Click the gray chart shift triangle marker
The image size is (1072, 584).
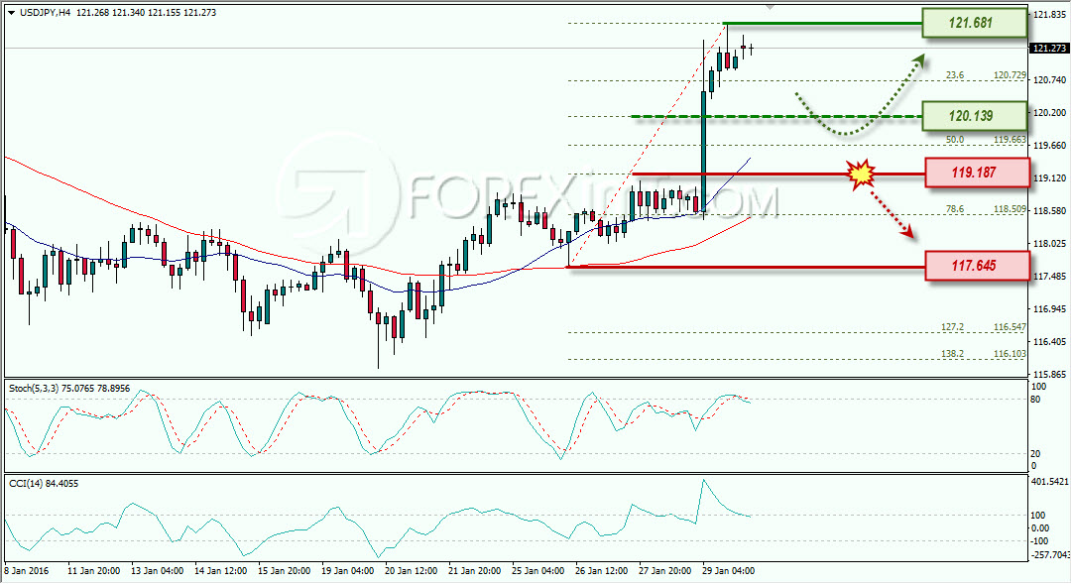(770, 8)
